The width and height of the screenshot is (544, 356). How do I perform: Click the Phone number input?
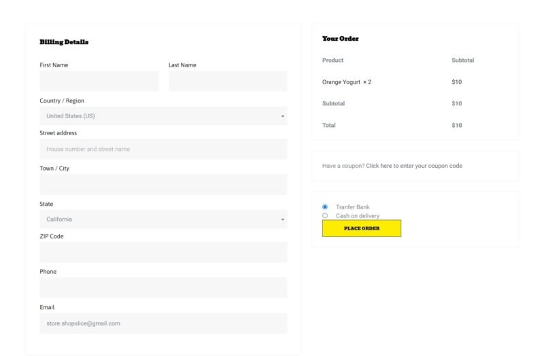click(163, 287)
